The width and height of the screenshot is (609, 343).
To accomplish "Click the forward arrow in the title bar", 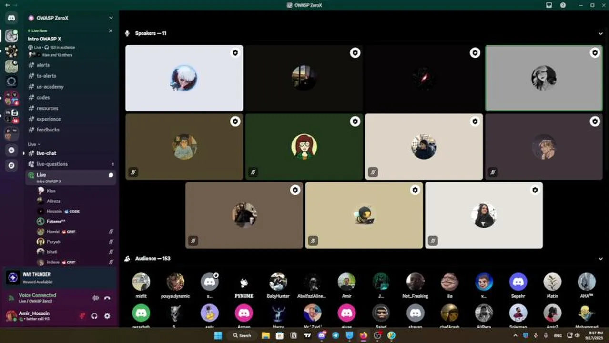I will pos(15,5).
